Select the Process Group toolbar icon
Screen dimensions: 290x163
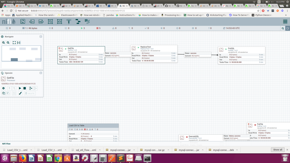pos(50,21)
